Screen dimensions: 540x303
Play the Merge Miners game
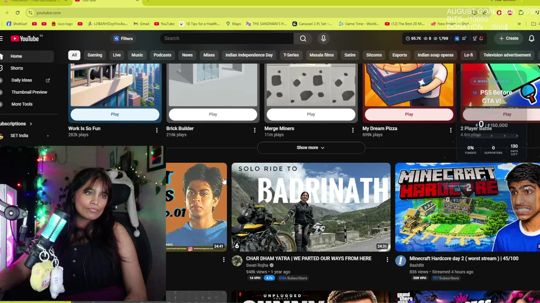tap(311, 114)
